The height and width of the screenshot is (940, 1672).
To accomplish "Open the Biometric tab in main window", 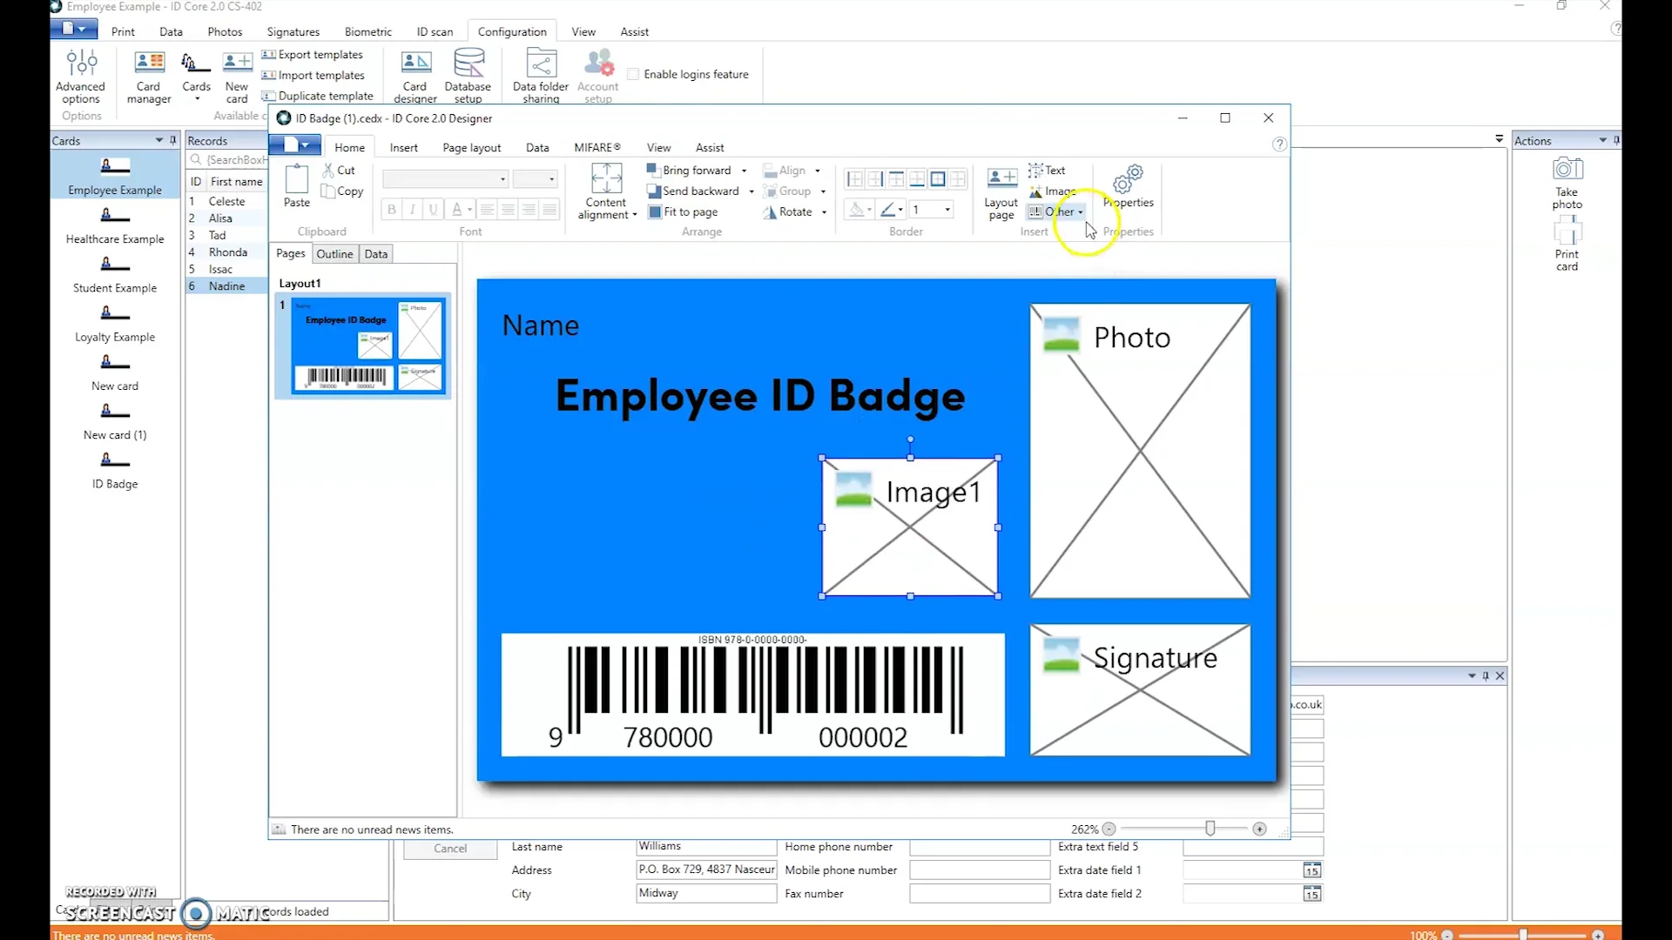I will 368,32.
